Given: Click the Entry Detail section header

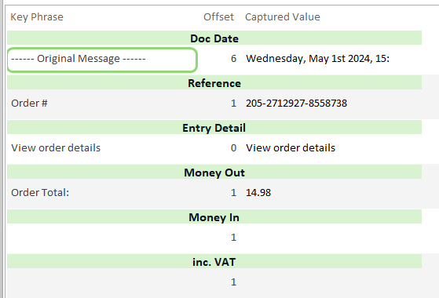Looking at the screenshot, I should [214, 128].
